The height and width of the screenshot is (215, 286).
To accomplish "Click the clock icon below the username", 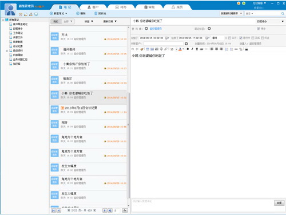I will coord(21,14).
